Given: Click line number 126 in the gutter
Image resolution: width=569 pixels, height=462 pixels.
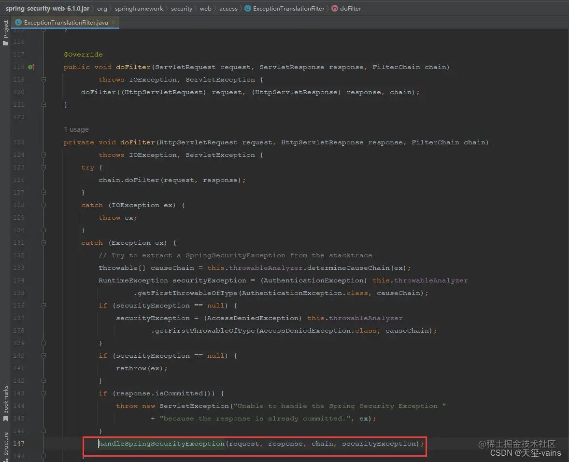Looking at the screenshot, I should [19, 180].
